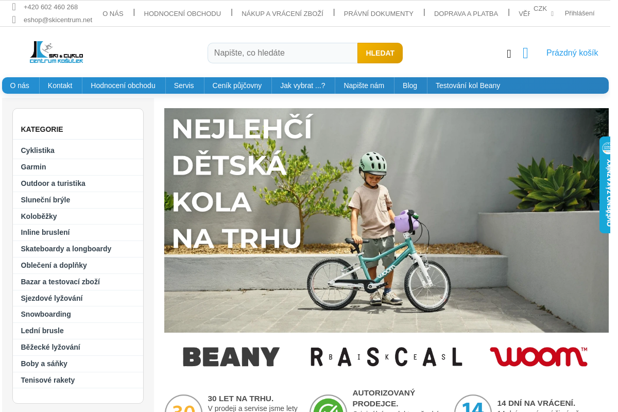Click the envelope icon beside eshop@skicentrum.net
The image size is (618, 412).
14,20
